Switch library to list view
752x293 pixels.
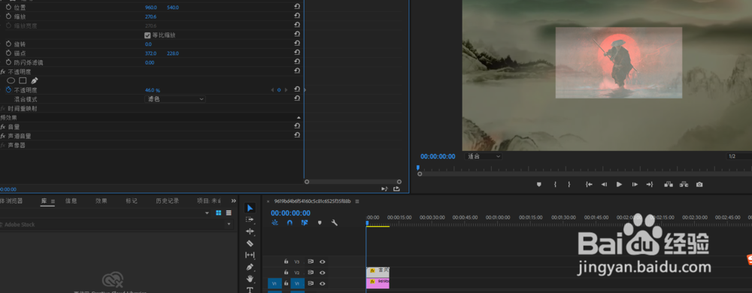pos(229,213)
